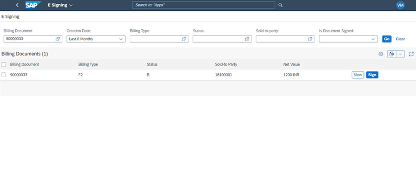Click the Billing Document filter field
The image size is (416, 193).
click(x=33, y=39)
